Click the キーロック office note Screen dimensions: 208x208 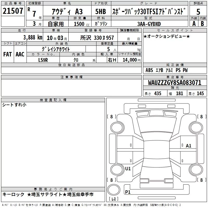[13, 194]
